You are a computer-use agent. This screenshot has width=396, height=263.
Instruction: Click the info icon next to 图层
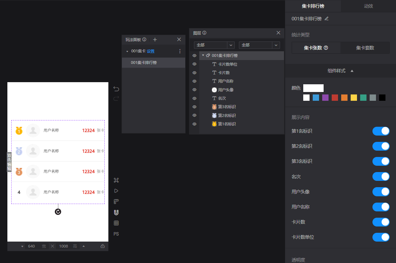204,33
